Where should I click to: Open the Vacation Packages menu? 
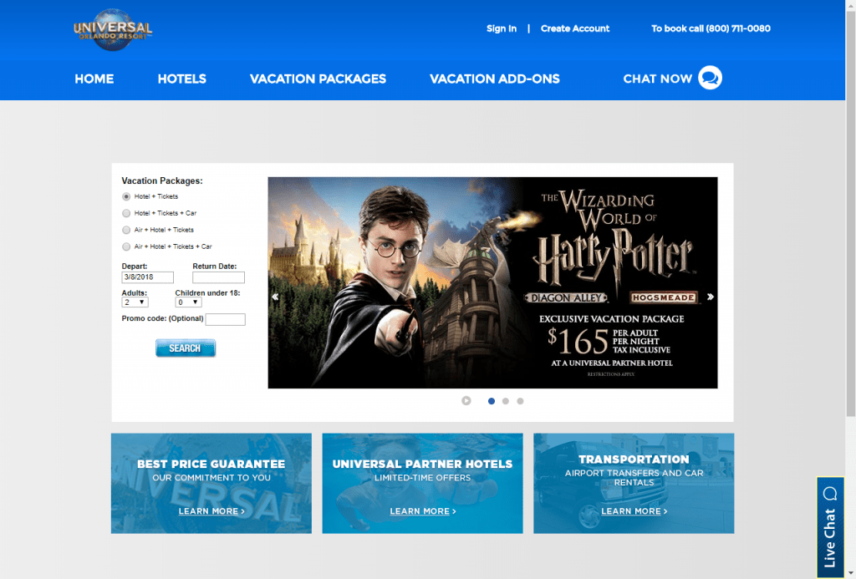tap(318, 79)
